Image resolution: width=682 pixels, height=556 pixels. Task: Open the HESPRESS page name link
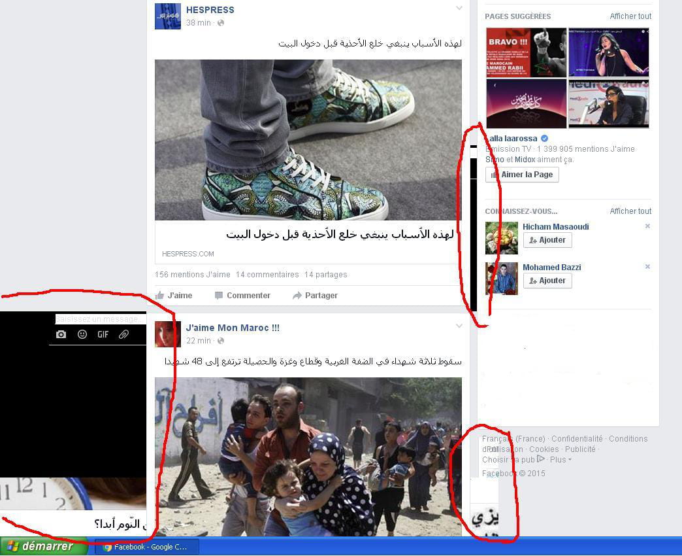[x=210, y=10]
